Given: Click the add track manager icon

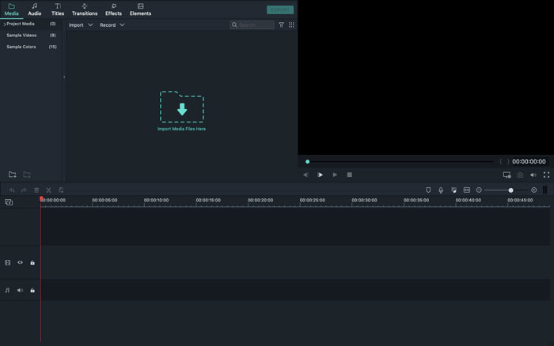Looking at the screenshot, I should coord(9,202).
